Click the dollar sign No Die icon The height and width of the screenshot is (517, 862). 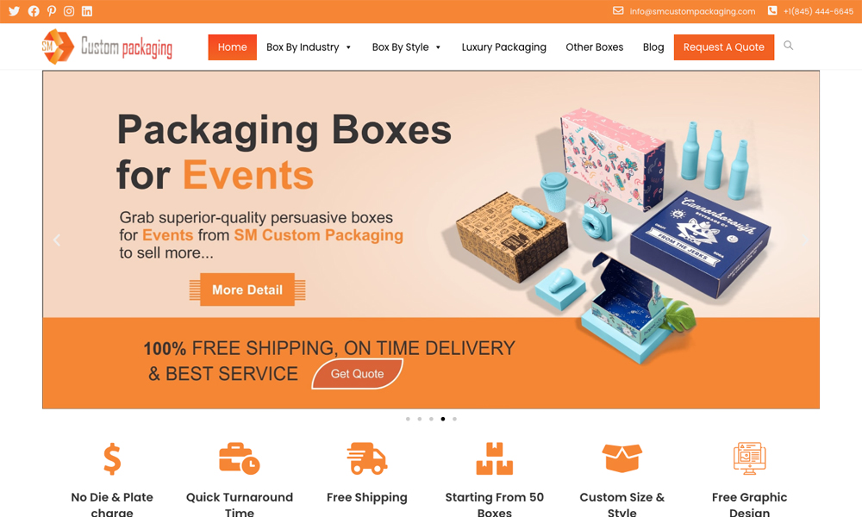click(x=112, y=458)
